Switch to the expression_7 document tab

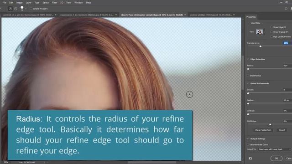[x=87, y=15]
